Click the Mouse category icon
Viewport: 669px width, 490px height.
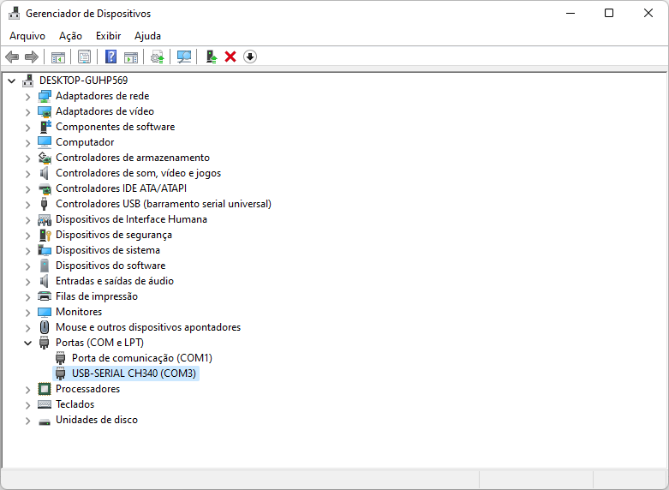pos(45,327)
